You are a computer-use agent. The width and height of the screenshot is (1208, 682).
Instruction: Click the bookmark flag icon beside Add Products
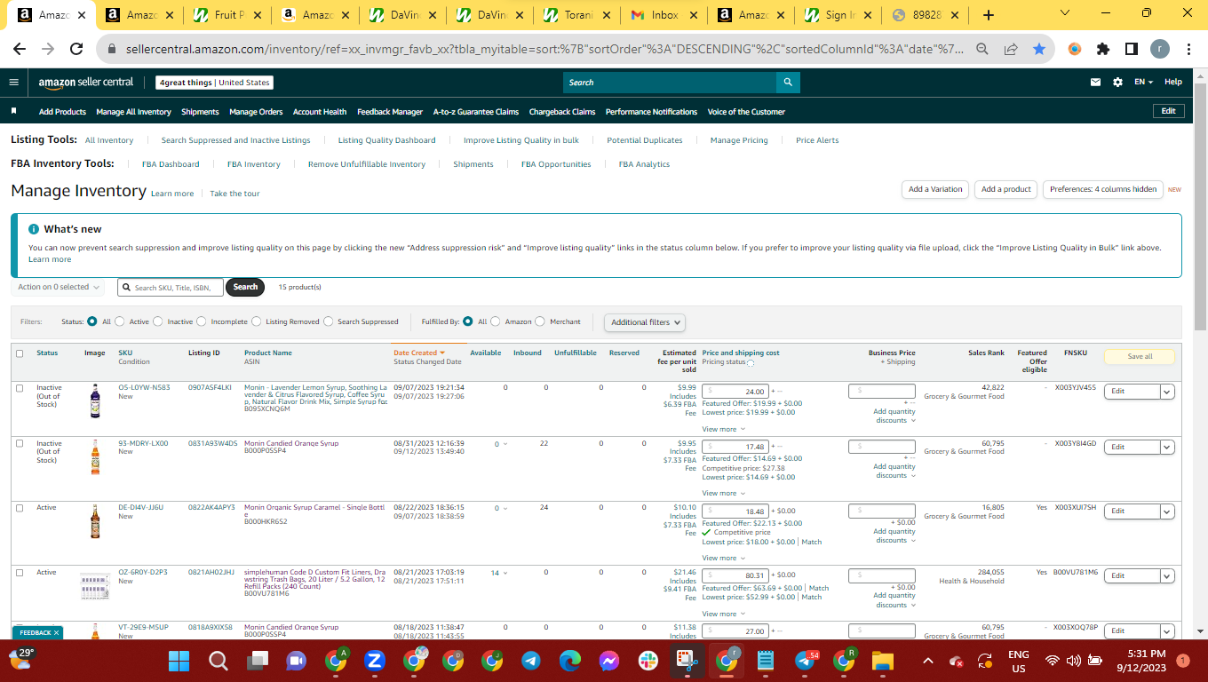coord(13,111)
